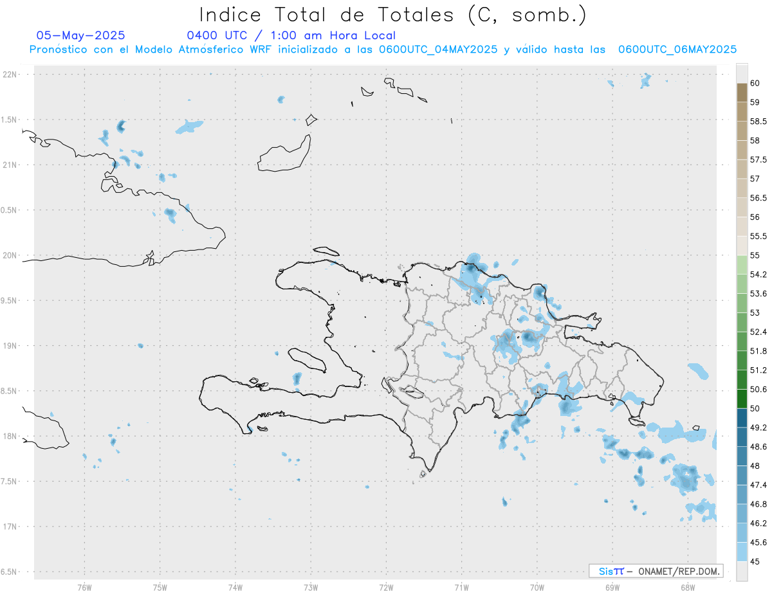This screenshot has width=772, height=596.
Task: Click the '59' colorbar value
Action: [755, 102]
